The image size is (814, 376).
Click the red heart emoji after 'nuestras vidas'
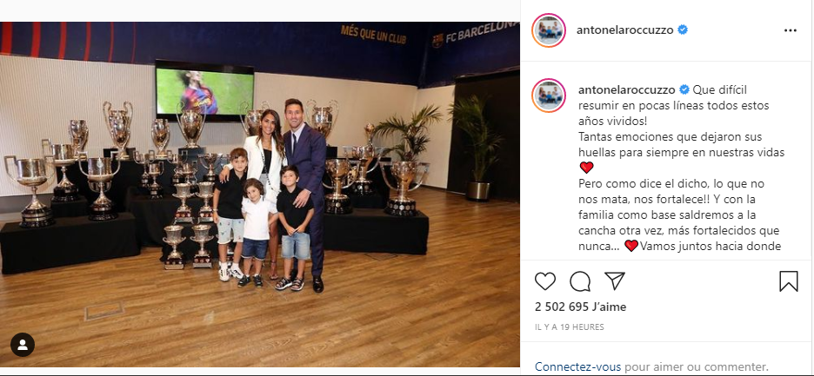(x=586, y=168)
